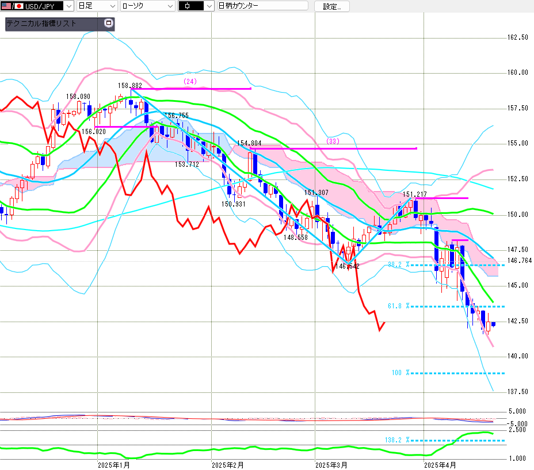This screenshot has height=470, width=534.
Task: Click the 140.00 price axis label
Action: (x=518, y=356)
